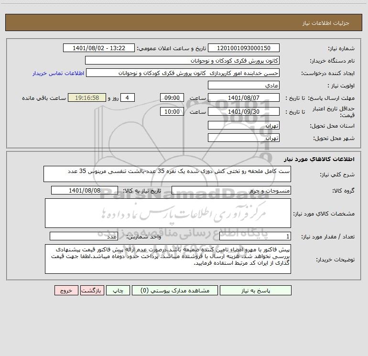Viewport: 368px width, 356px height.
Task: Click the مهلت ارسال پاسخ label
Action: tap(331, 98)
